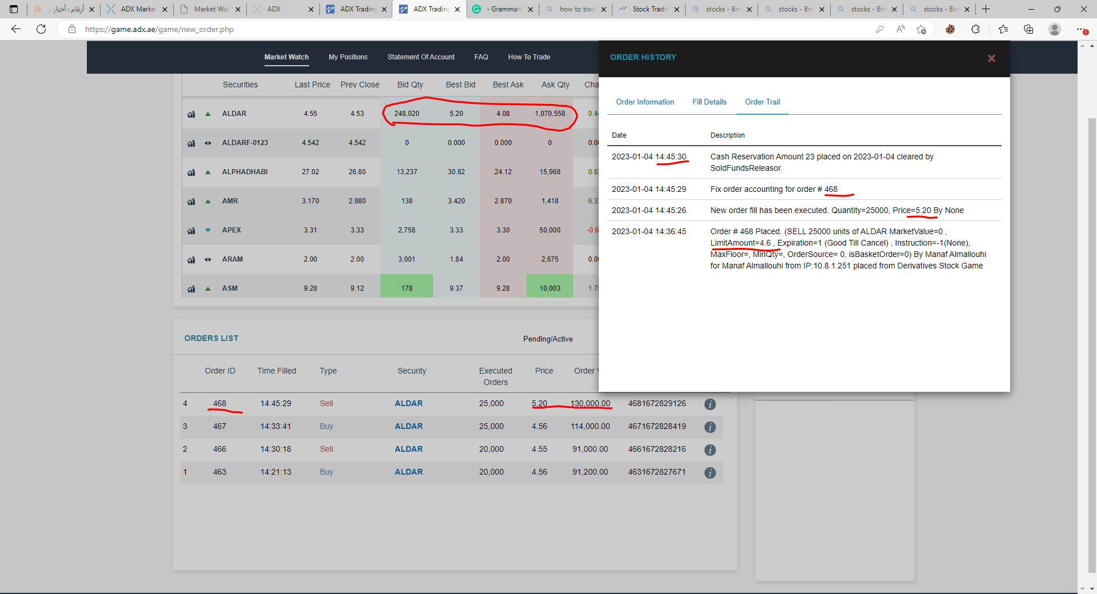Open the browser Extensions icon
The height and width of the screenshot is (594, 1097).
pos(976,29)
